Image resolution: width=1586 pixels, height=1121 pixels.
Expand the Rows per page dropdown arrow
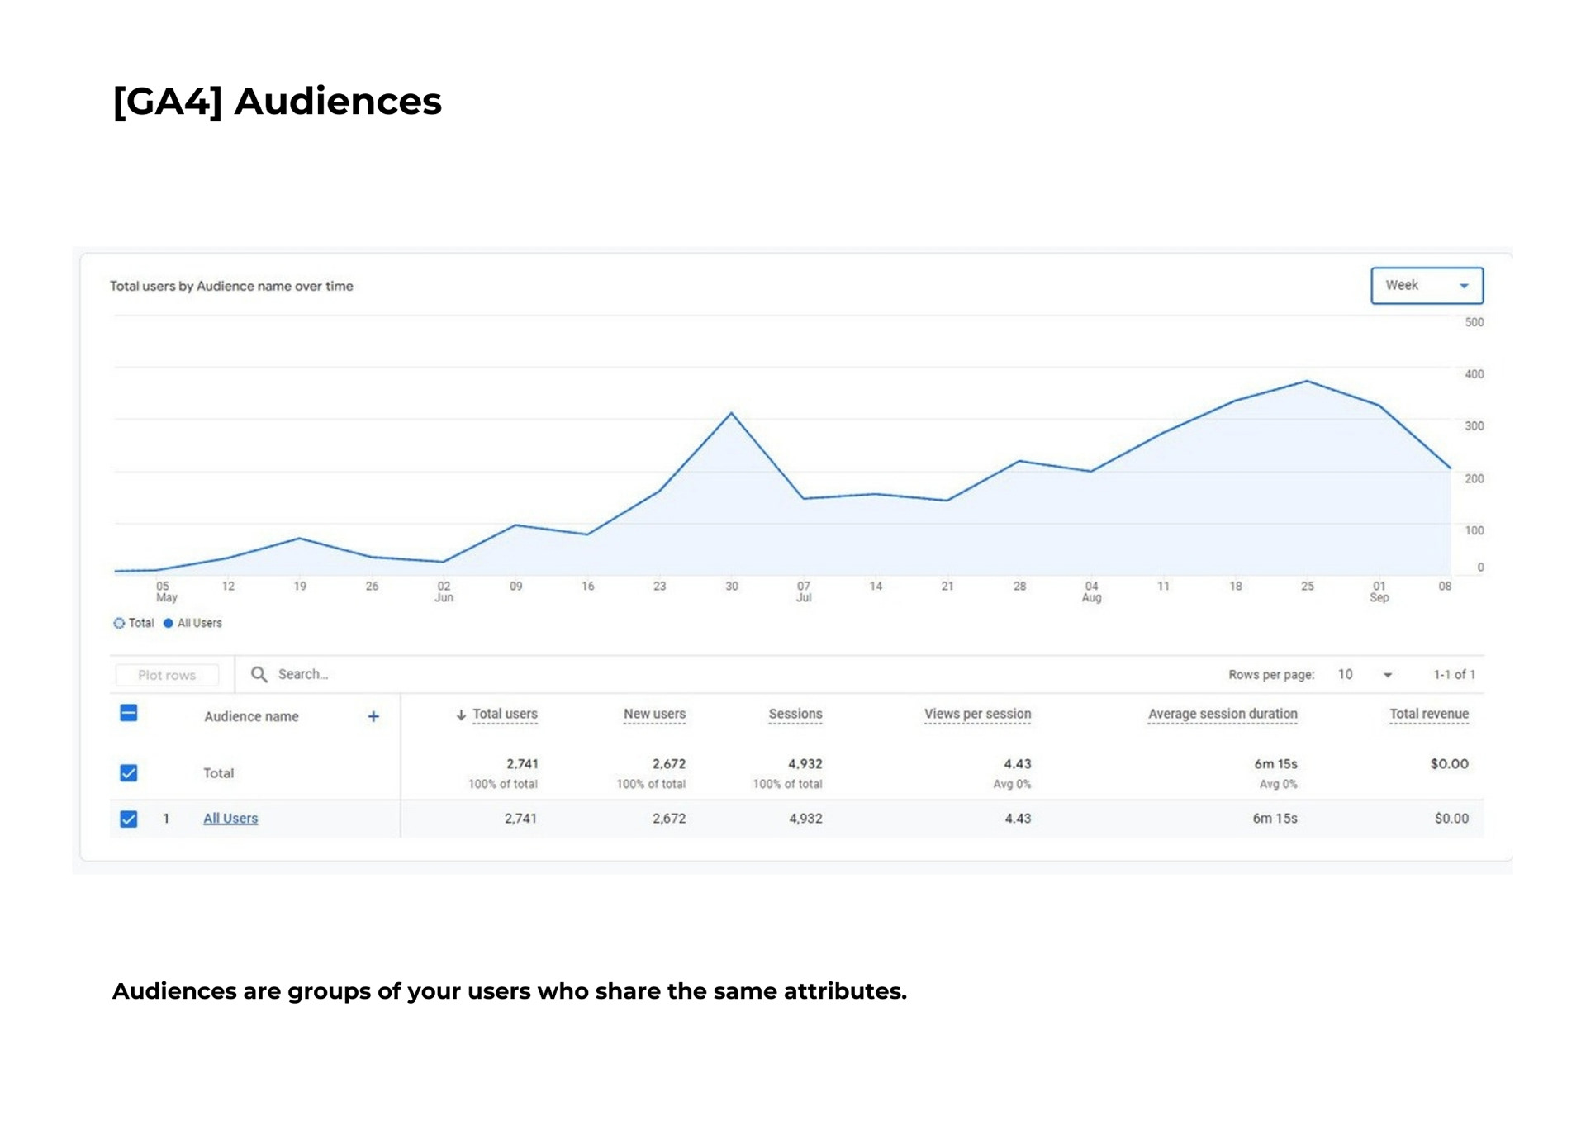point(1388,675)
